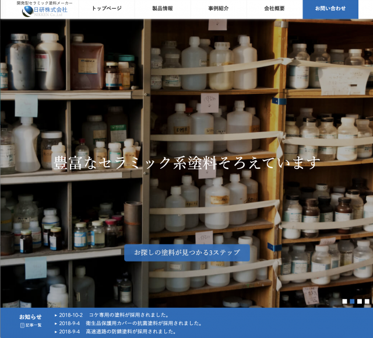The image size is (373, 338).
Task: Click the 日研株式会社 company logo
Action: point(45,9)
